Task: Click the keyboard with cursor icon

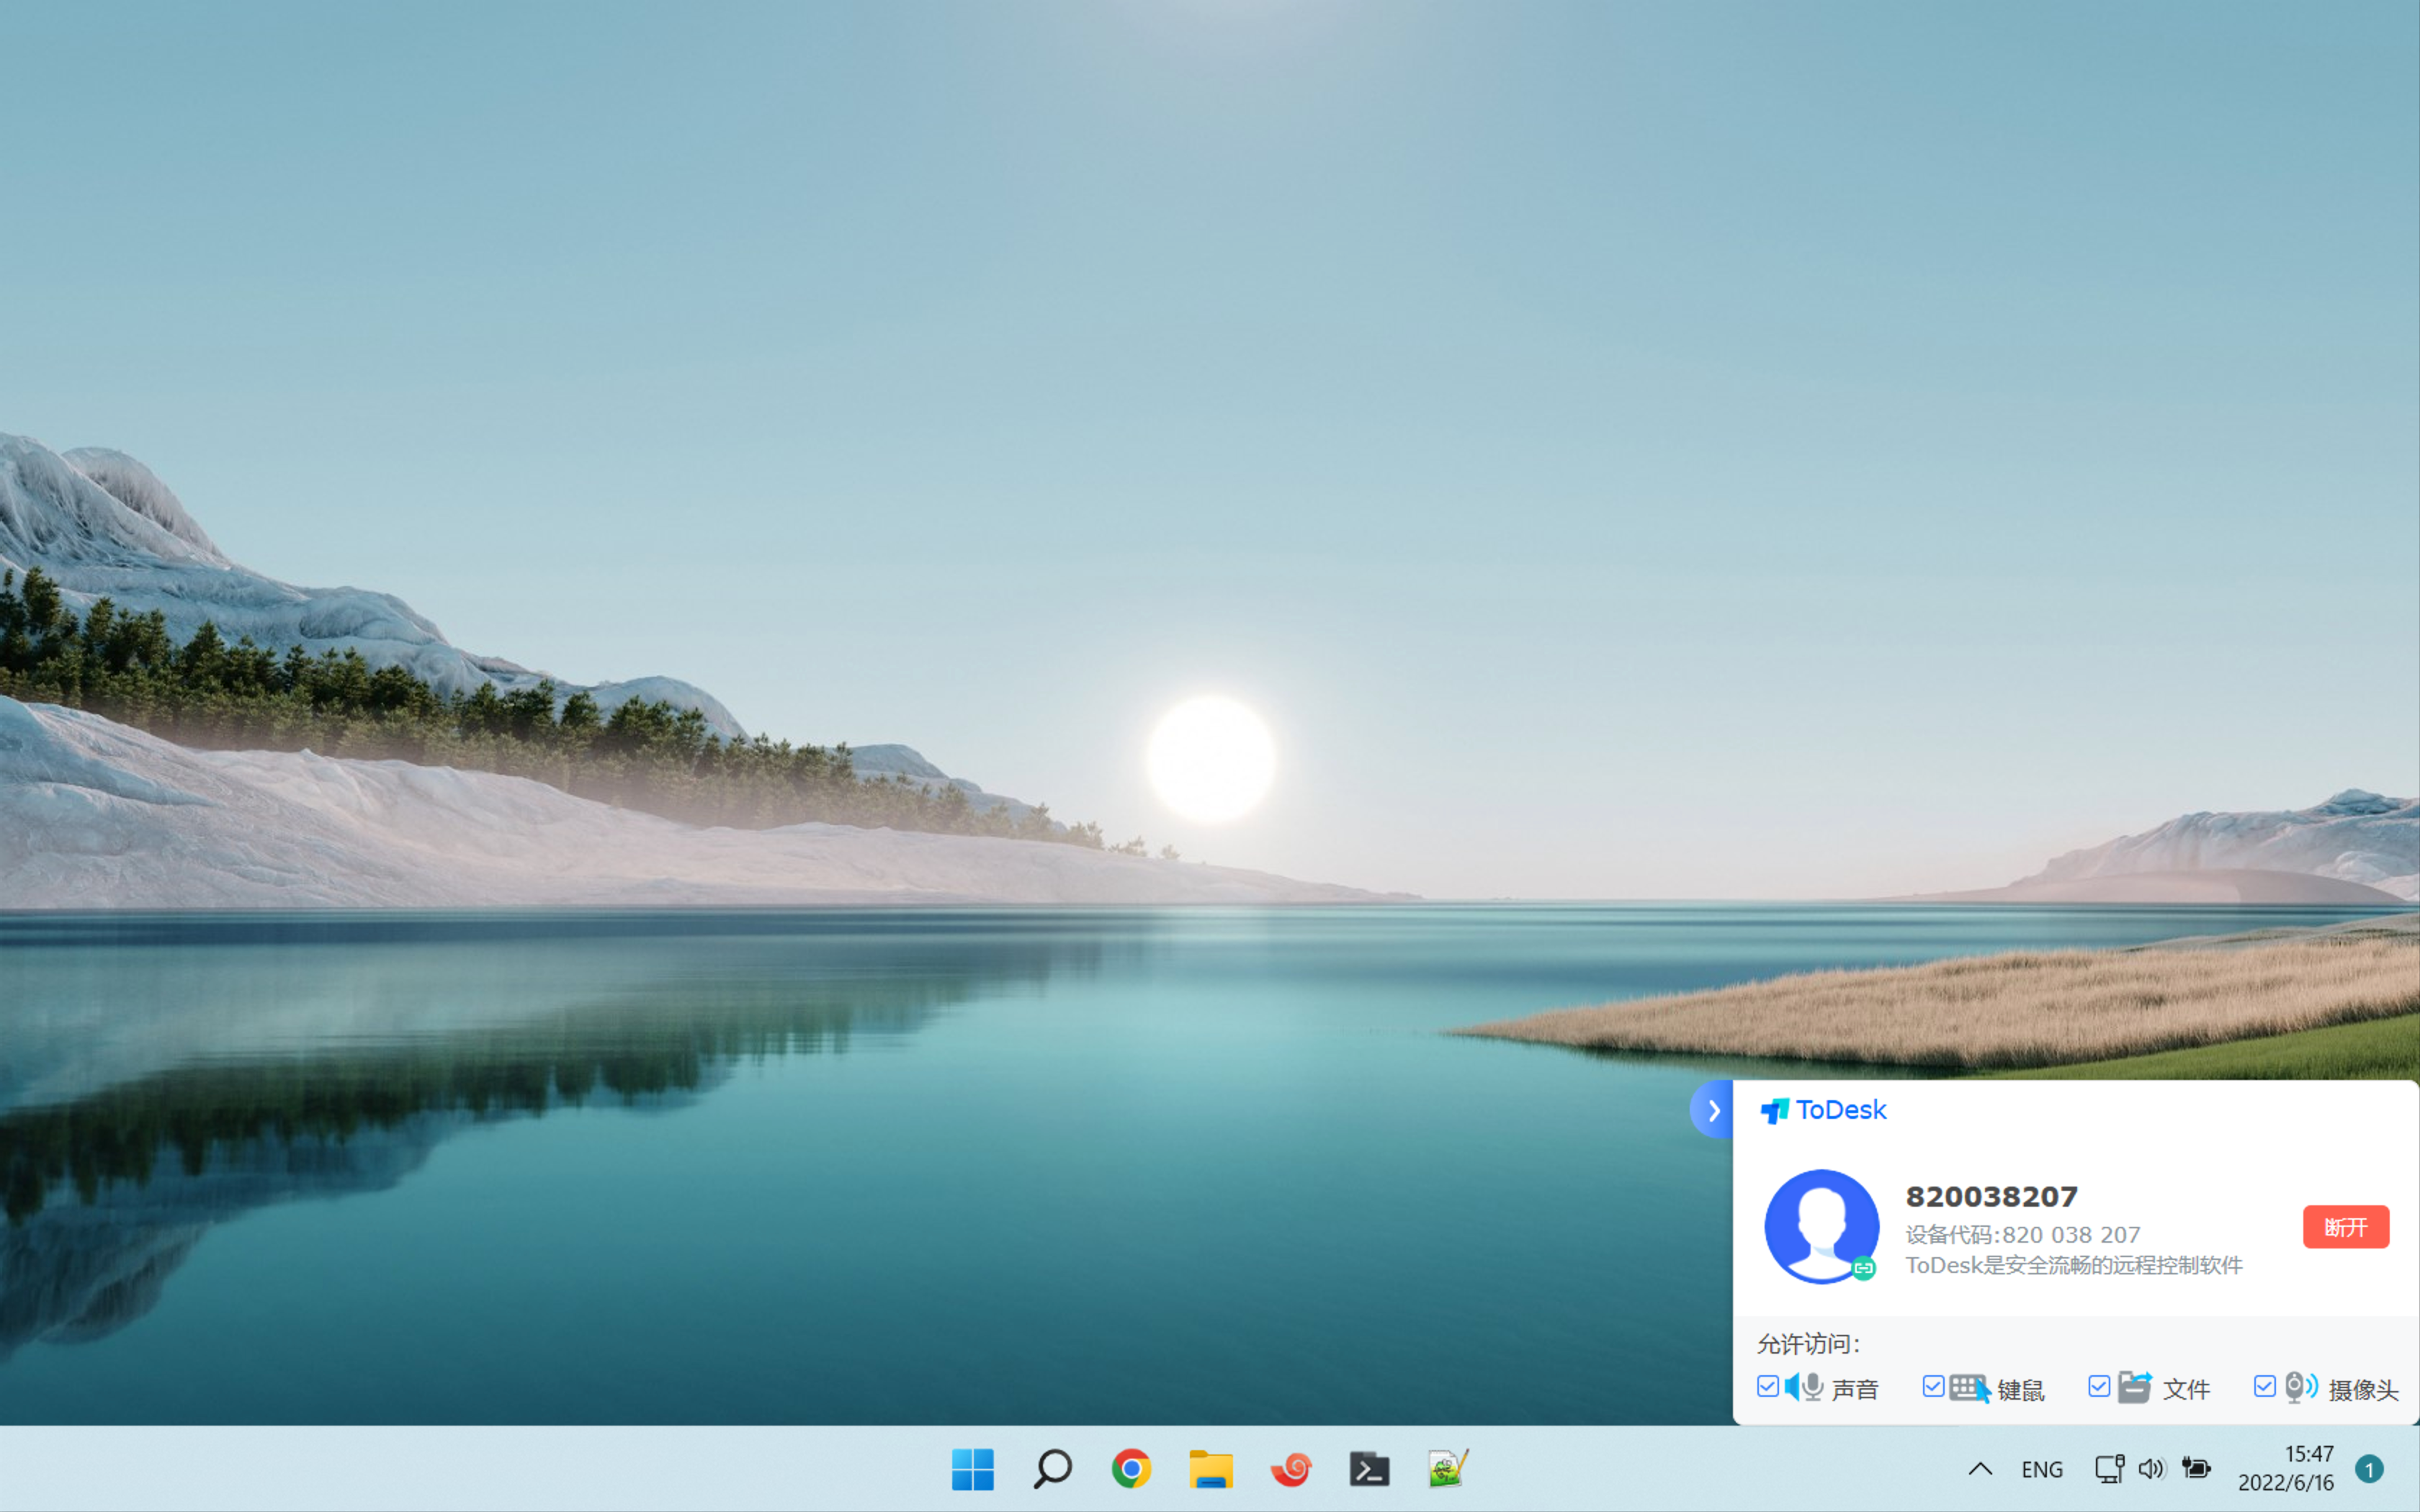Action: click(1969, 1388)
